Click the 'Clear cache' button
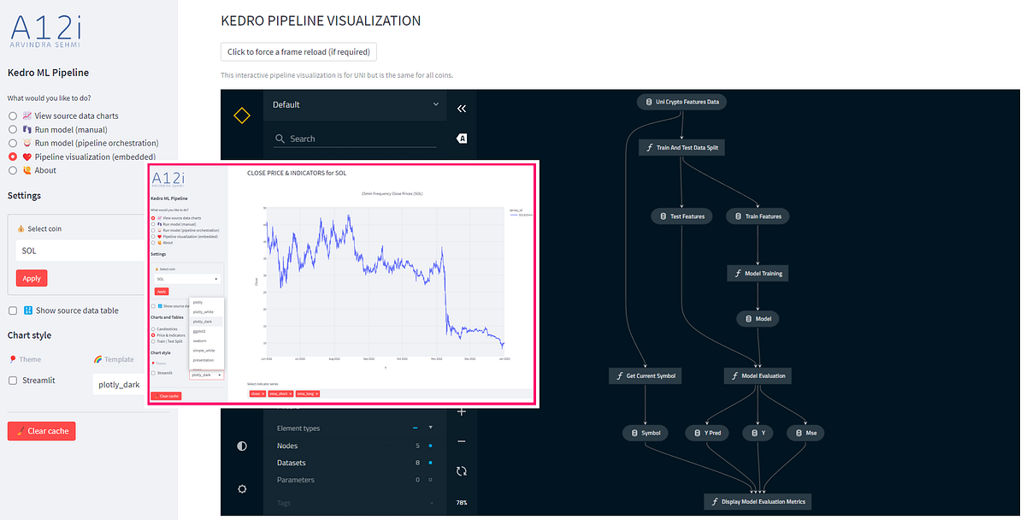 (x=41, y=431)
